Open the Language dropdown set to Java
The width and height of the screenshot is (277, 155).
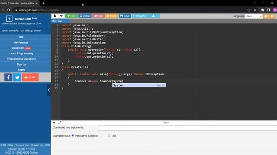click(254, 16)
